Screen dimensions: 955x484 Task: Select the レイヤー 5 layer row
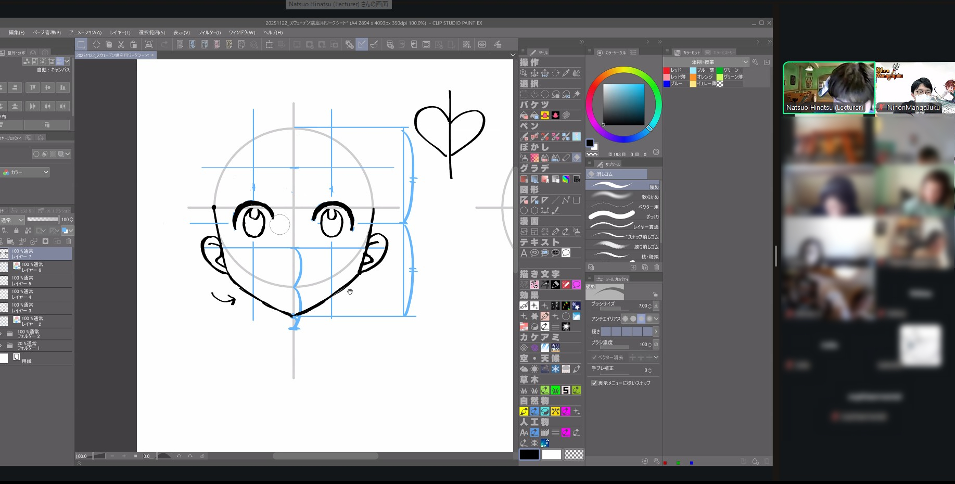(36, 281)
